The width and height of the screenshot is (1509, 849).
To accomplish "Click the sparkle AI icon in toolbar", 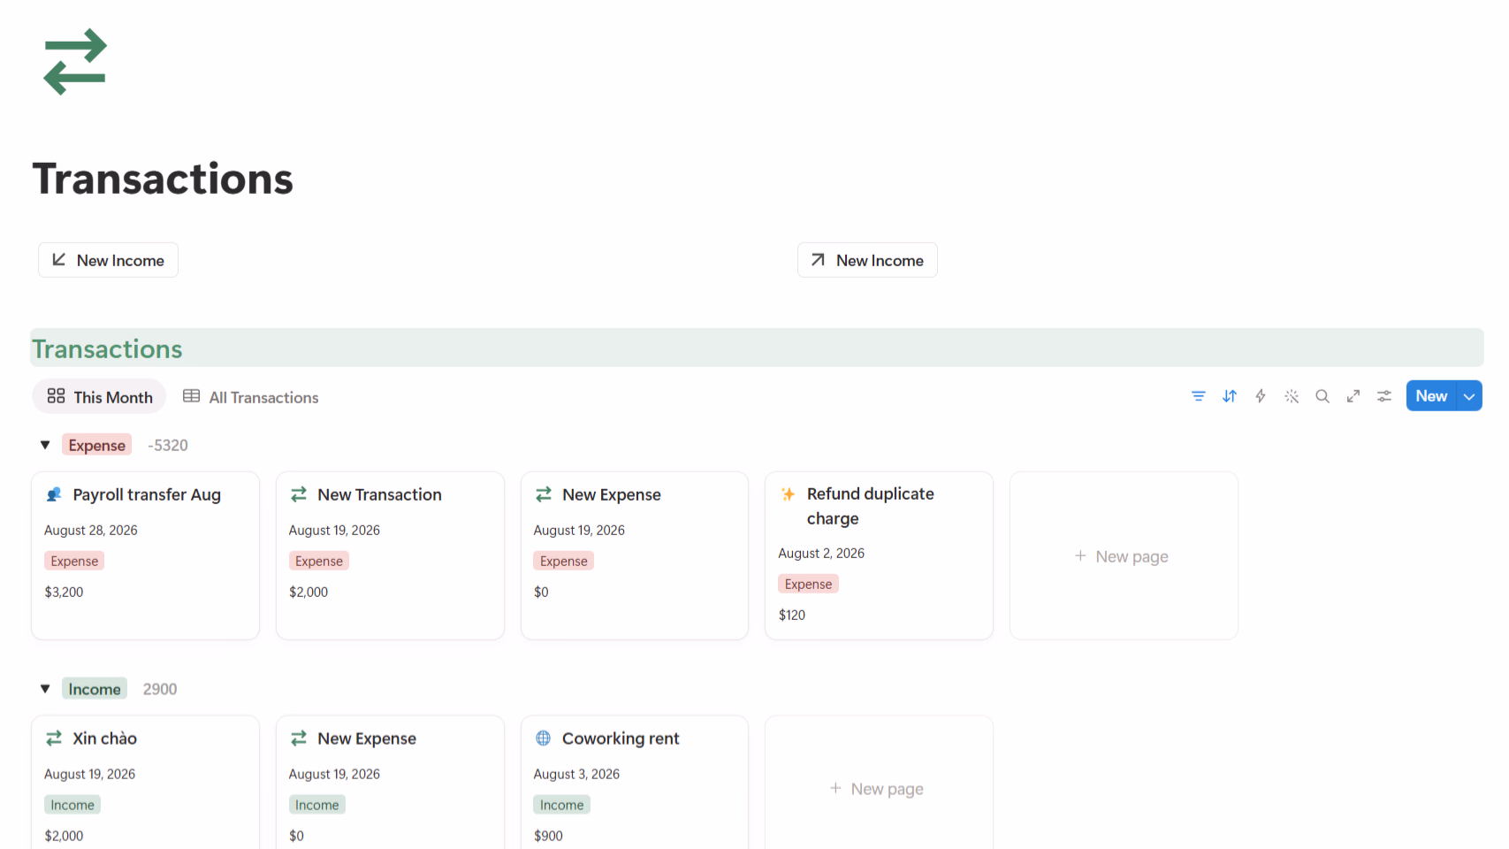I will pyautogui.click(x=1291, y=396).
